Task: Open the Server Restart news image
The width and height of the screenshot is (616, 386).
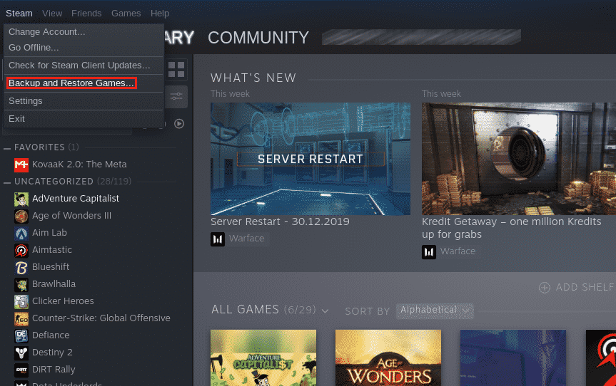Action: point(310,159)
